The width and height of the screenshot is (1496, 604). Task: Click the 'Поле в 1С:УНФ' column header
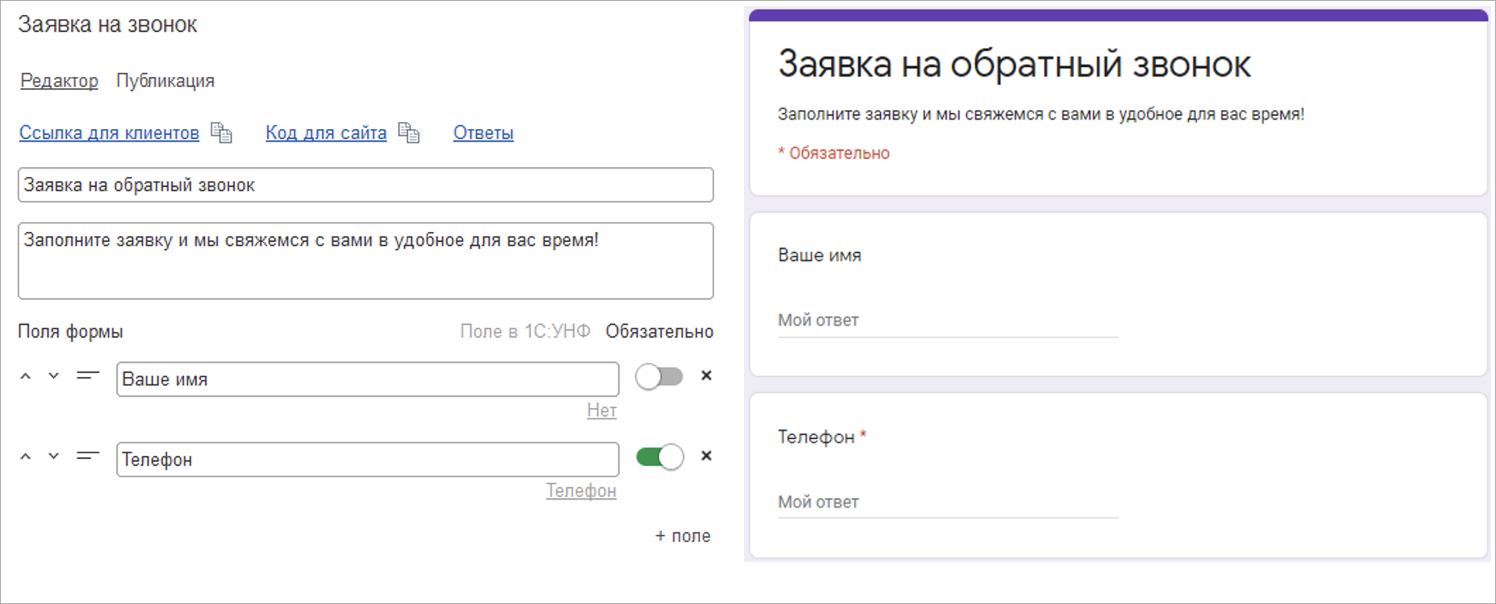pos(525,331)
